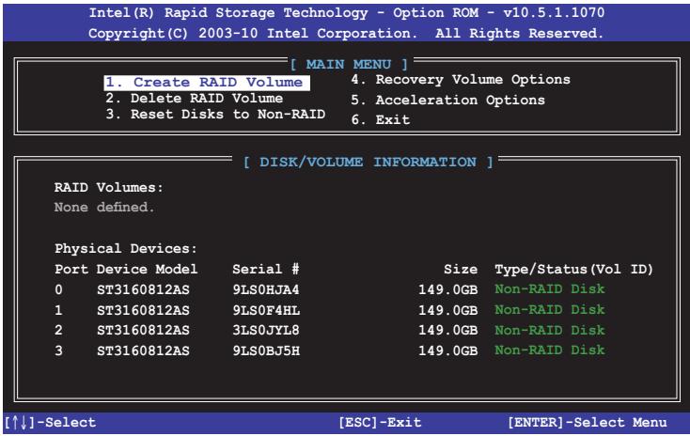Click the [ENTER]-Select Menu hint

pos(588,423)
